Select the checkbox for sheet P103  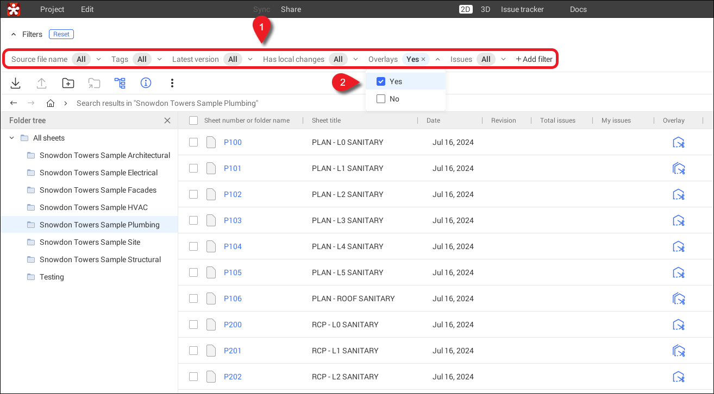(x=193, y=220)
